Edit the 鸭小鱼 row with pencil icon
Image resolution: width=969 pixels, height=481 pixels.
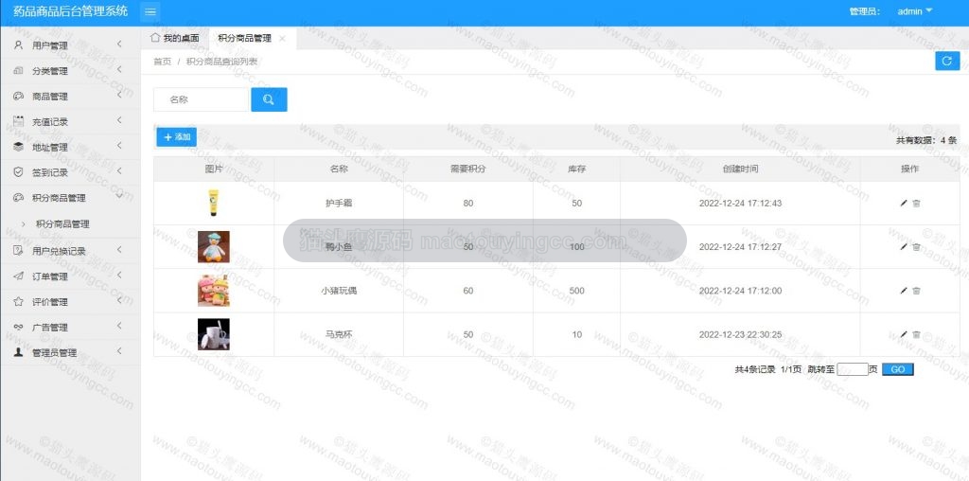pyautogui.click(x=904, y=247)
